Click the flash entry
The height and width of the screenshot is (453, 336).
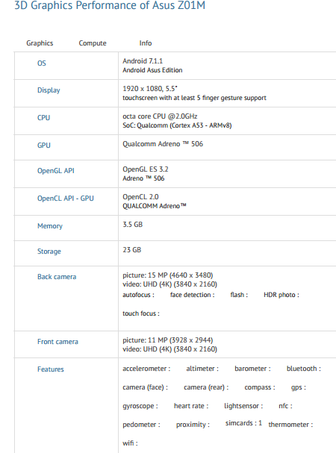[239, 295]
